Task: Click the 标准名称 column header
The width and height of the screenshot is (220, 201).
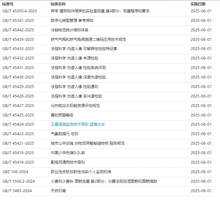Action: click(58, 4)
